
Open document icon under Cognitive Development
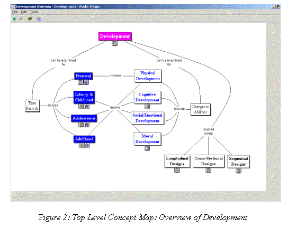click(147, 106)
